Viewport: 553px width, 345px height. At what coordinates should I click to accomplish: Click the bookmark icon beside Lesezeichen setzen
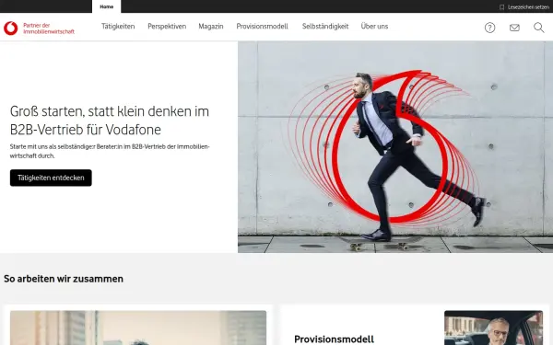point(501,7)
